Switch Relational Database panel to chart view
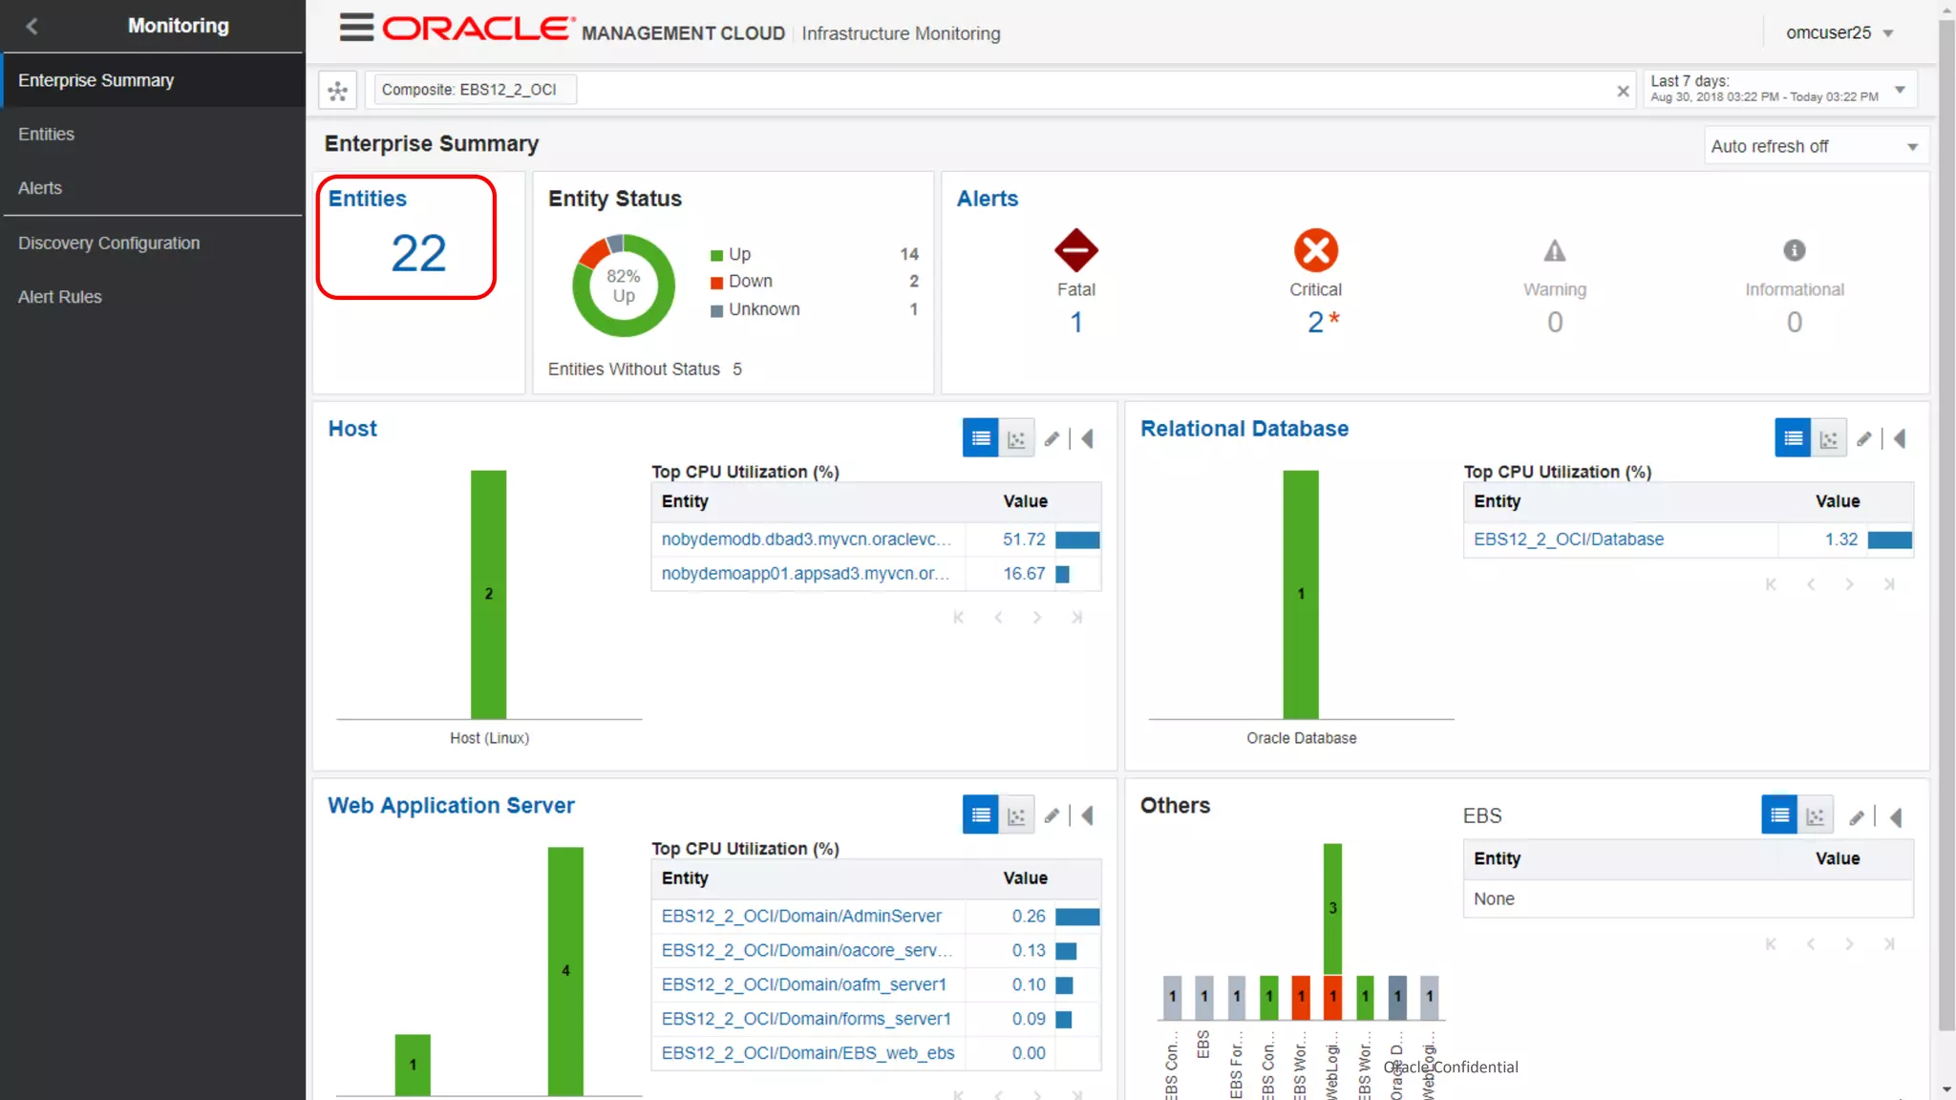This screenshot has width=1956, height=1100. point(1829,438)
